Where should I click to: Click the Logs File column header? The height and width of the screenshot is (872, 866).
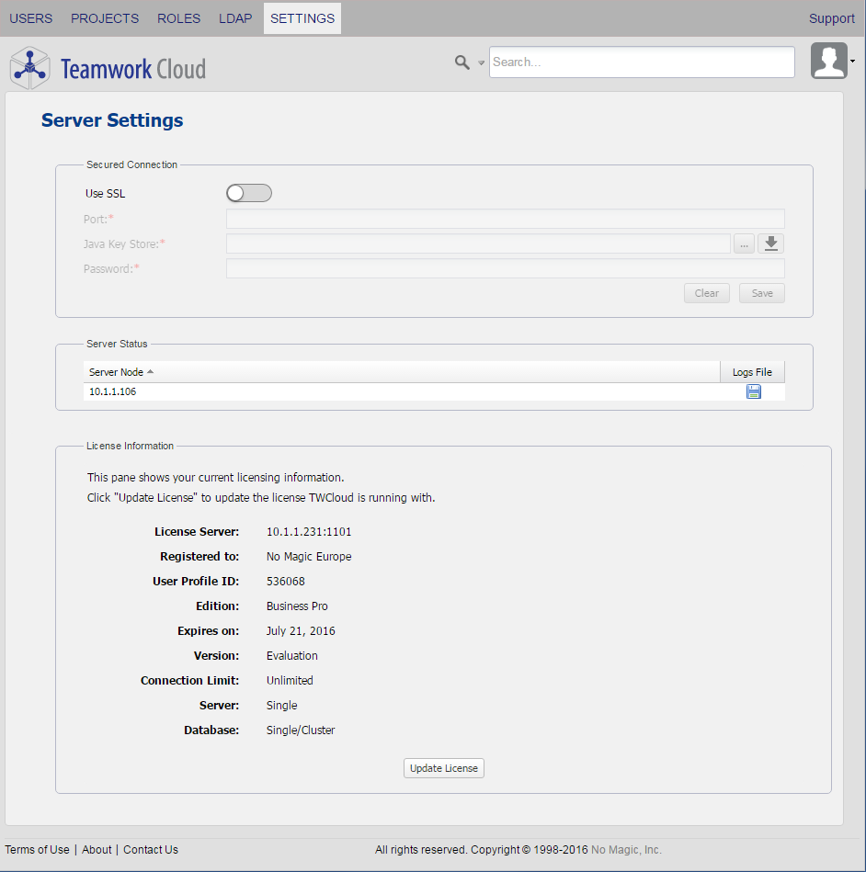(x=752, y=372)
